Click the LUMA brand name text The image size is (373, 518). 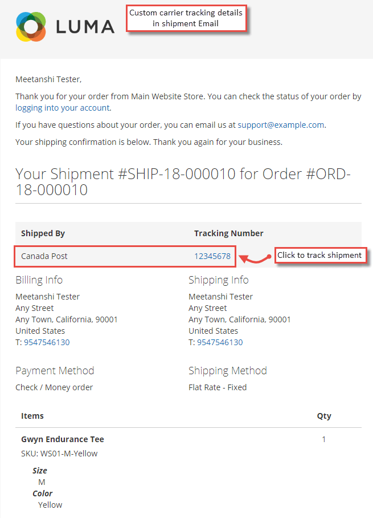coord(85,26)
